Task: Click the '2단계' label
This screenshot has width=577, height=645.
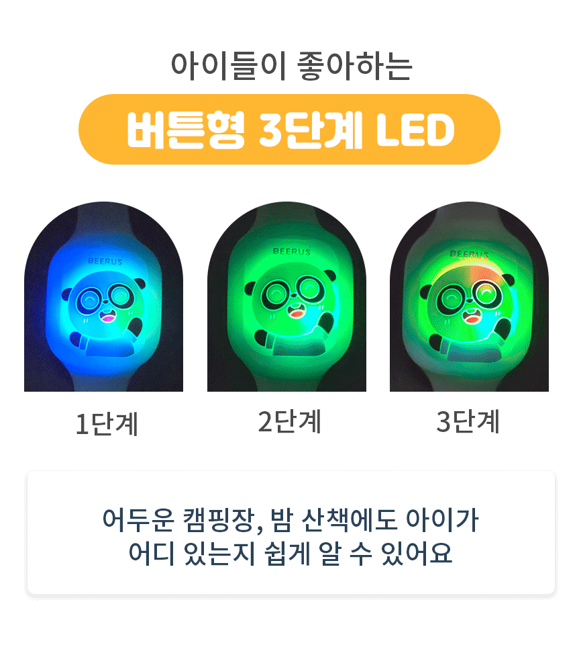Action: (x=290, y=422)
